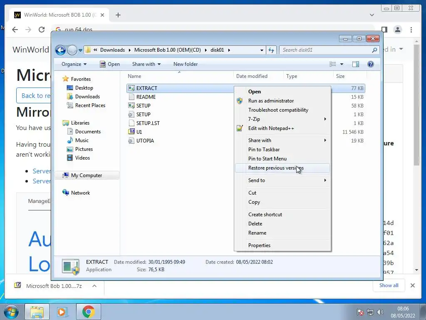The image size is (426, 320).
Task: Open menu arrow for Microsoft Bob 7z download
Action: pos(94,286)
